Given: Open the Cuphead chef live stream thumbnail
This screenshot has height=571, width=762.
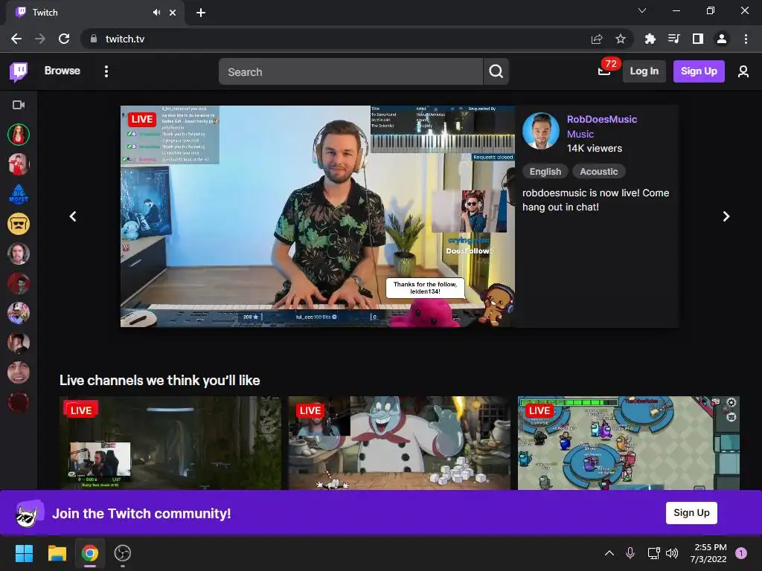Looking at the screenshot, I should [400, 443].
